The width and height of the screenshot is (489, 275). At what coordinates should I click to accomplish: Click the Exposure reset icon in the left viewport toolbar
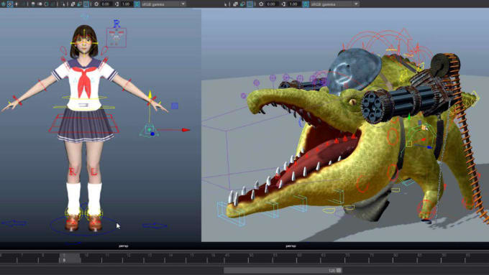(x=96, y=4)
